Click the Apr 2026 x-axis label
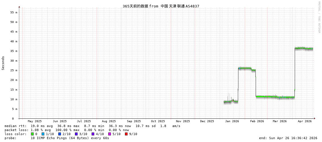The width and height of the screenshot is (322, 142). click(304, 121)
